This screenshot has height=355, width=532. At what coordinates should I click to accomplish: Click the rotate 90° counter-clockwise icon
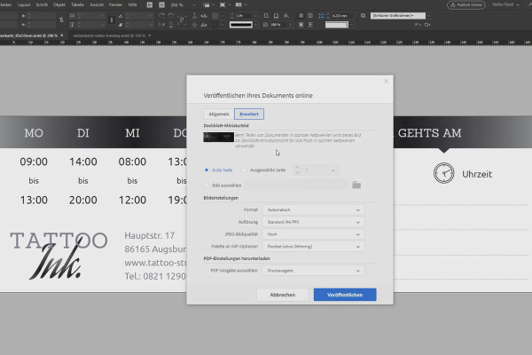171,16
